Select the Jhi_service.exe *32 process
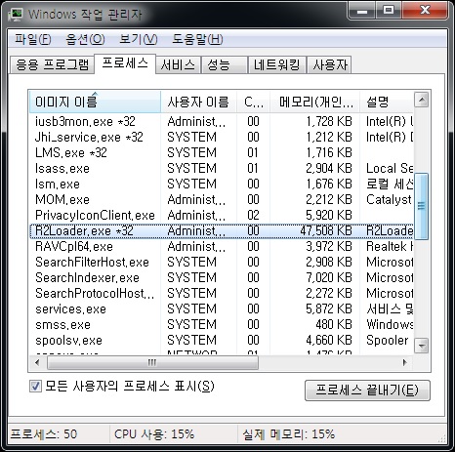The width and height of the screenshot is (455, 452). tap(222, 138)
